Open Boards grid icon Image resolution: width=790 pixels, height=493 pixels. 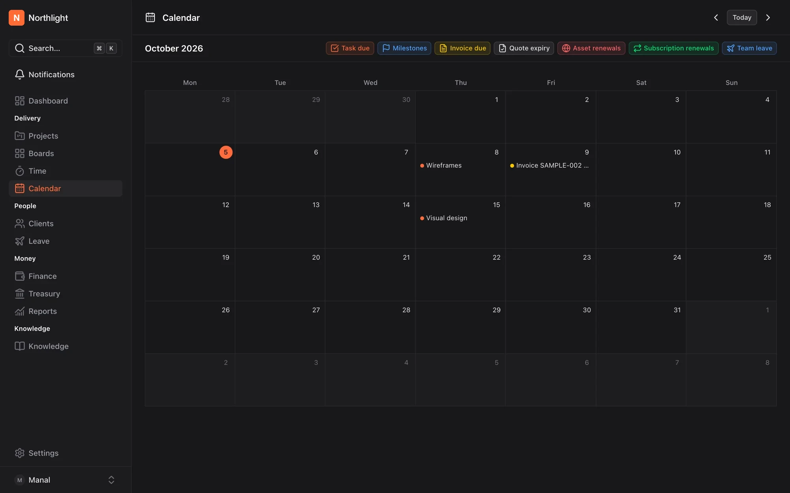(x=20, y=153)
